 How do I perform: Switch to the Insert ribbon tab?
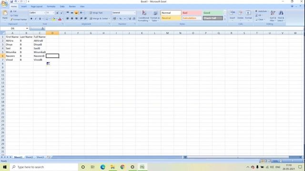pos(24,6)
